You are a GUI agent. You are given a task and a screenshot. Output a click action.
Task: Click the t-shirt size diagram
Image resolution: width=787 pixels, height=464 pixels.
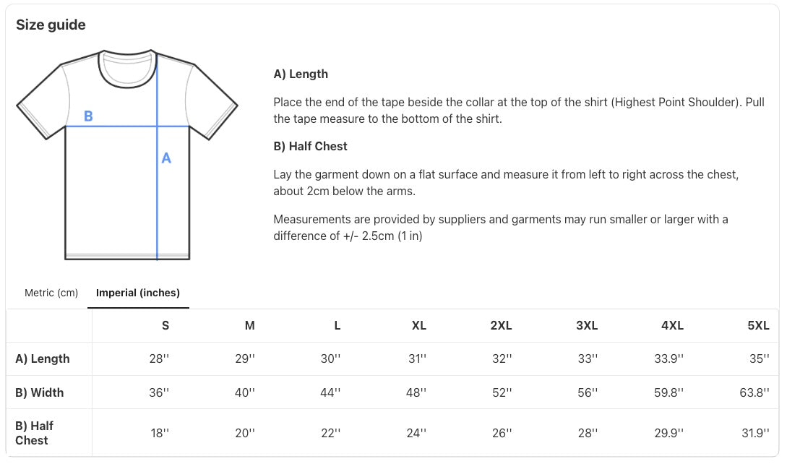click(126, 154)
